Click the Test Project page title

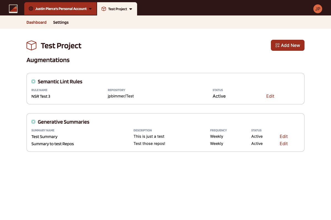tap(61, 46)
